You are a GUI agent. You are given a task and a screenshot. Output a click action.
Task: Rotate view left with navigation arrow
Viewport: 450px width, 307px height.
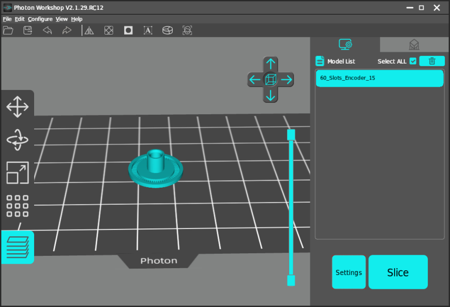(x=255, y=80)
